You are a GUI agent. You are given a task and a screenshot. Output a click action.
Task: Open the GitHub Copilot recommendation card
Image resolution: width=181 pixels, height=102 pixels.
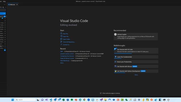(136, 37)
